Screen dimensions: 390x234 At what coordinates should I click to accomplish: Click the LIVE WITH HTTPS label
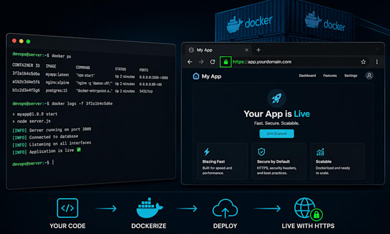click(308, 226)
